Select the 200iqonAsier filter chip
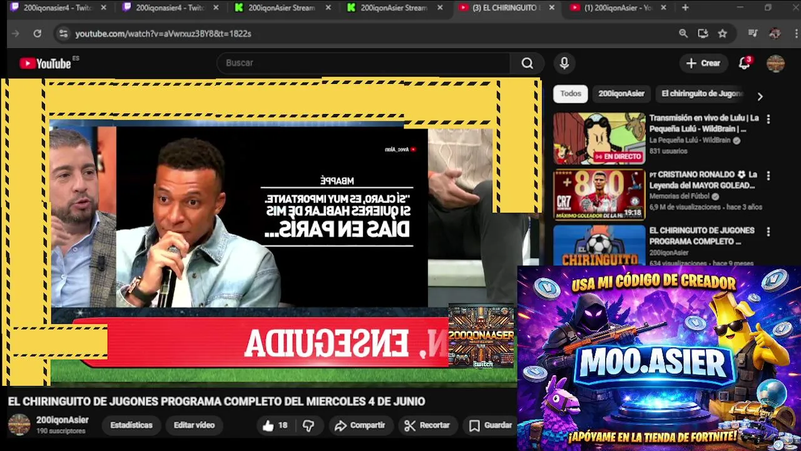 pos(621,93)
